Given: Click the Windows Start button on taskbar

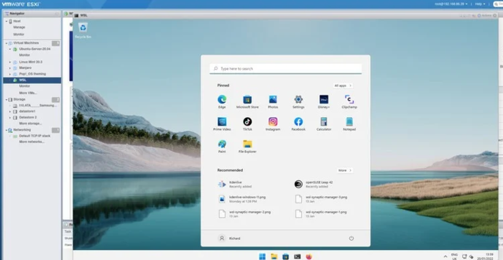Looking at the screenshot, I should pos(262,257).
